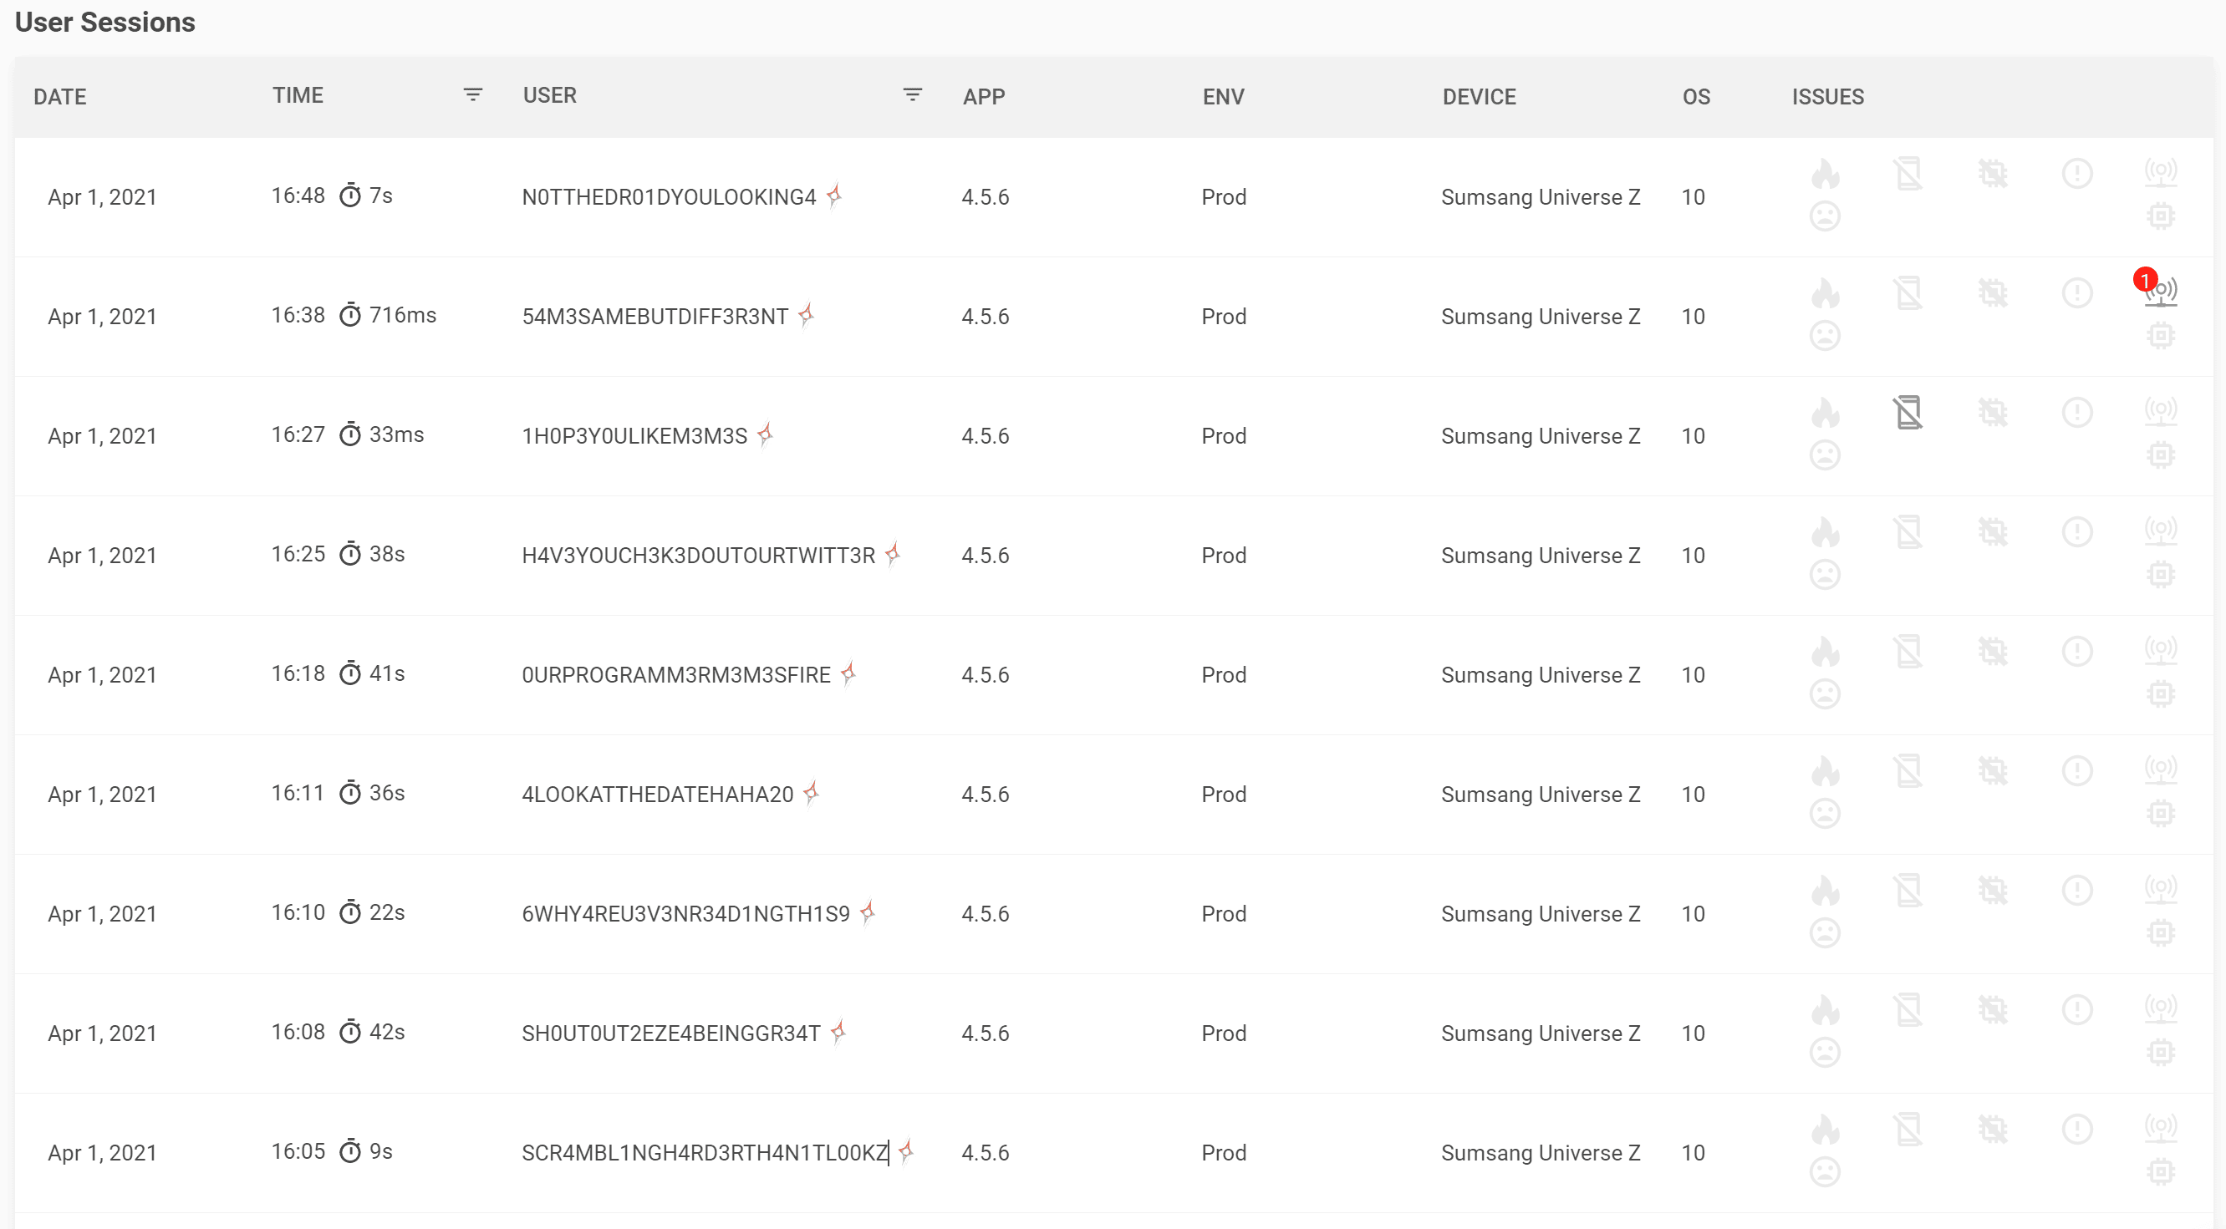Click the sad face icon in 16:05 row
Viewport: 2226px width, 1229px height.
pyautogui.click(x=1825, y=1171)
